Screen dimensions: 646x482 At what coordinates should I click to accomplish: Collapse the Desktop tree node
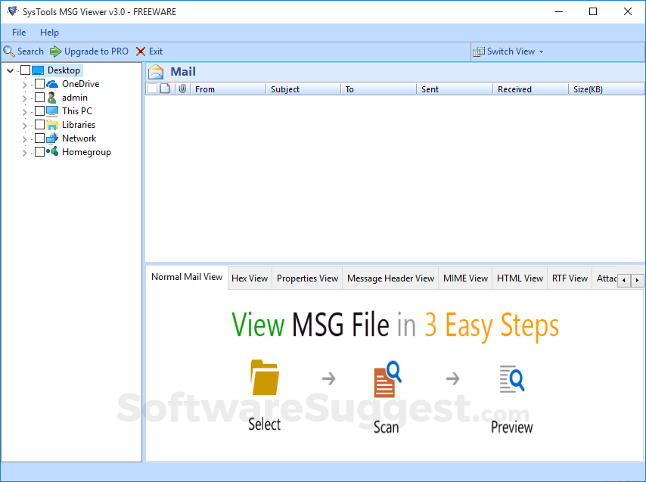pyautogui.click(x=9, y=70)
